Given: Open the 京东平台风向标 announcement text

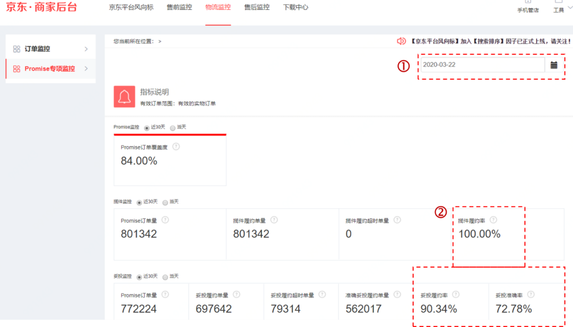Looking at the screenshot, I should (x=490, y=41).
